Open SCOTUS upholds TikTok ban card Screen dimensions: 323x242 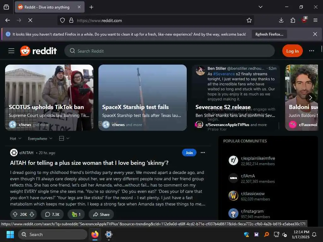pyautogui.click(x=49, y=98)
